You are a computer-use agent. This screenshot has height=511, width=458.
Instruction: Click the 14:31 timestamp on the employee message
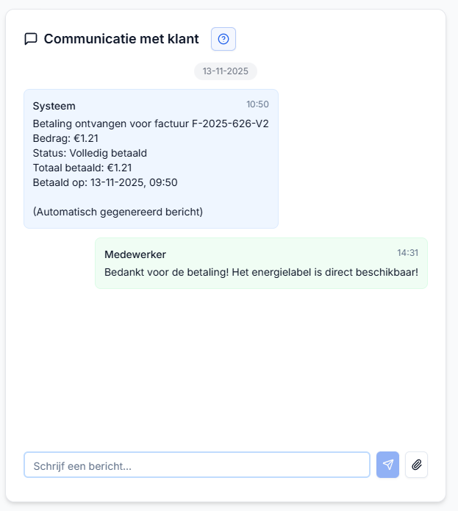coord(407,253)
